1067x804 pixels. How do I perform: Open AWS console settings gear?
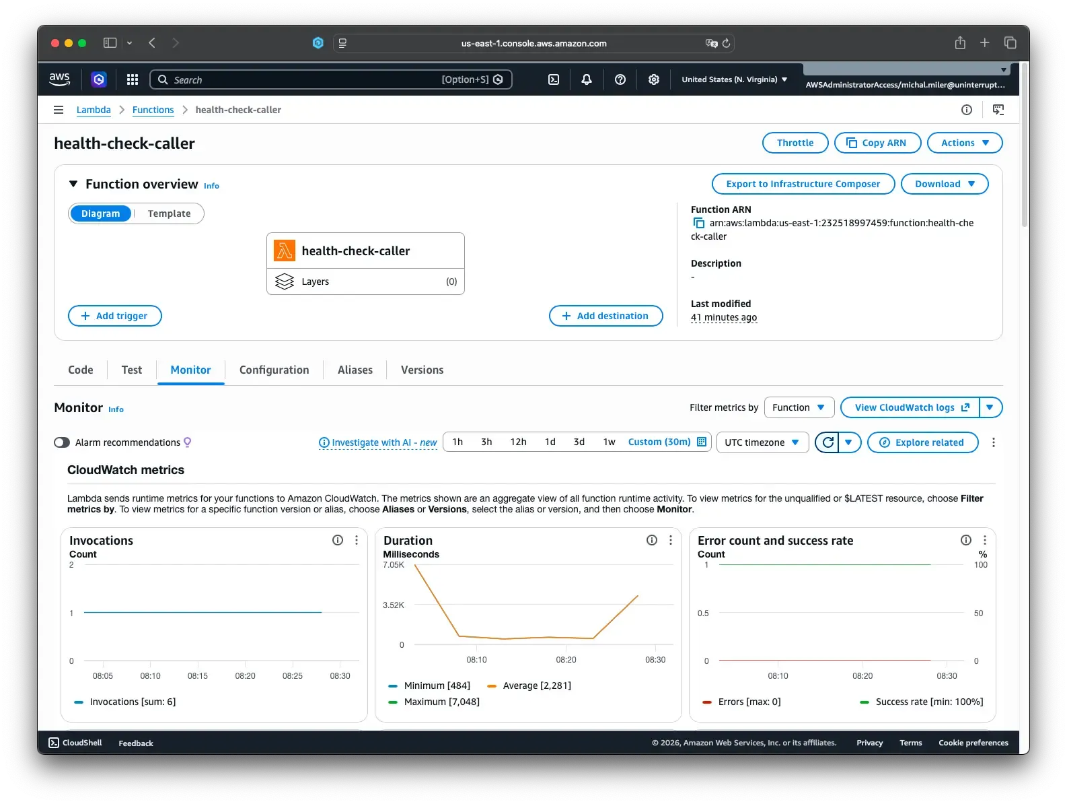pos(654,79)
